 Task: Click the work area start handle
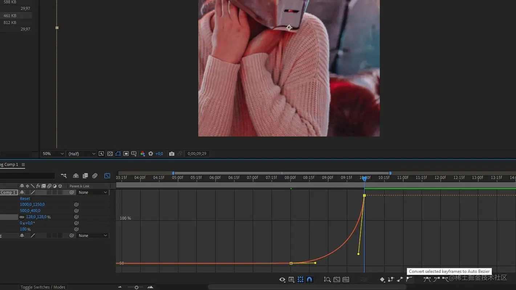click(173, 173)
